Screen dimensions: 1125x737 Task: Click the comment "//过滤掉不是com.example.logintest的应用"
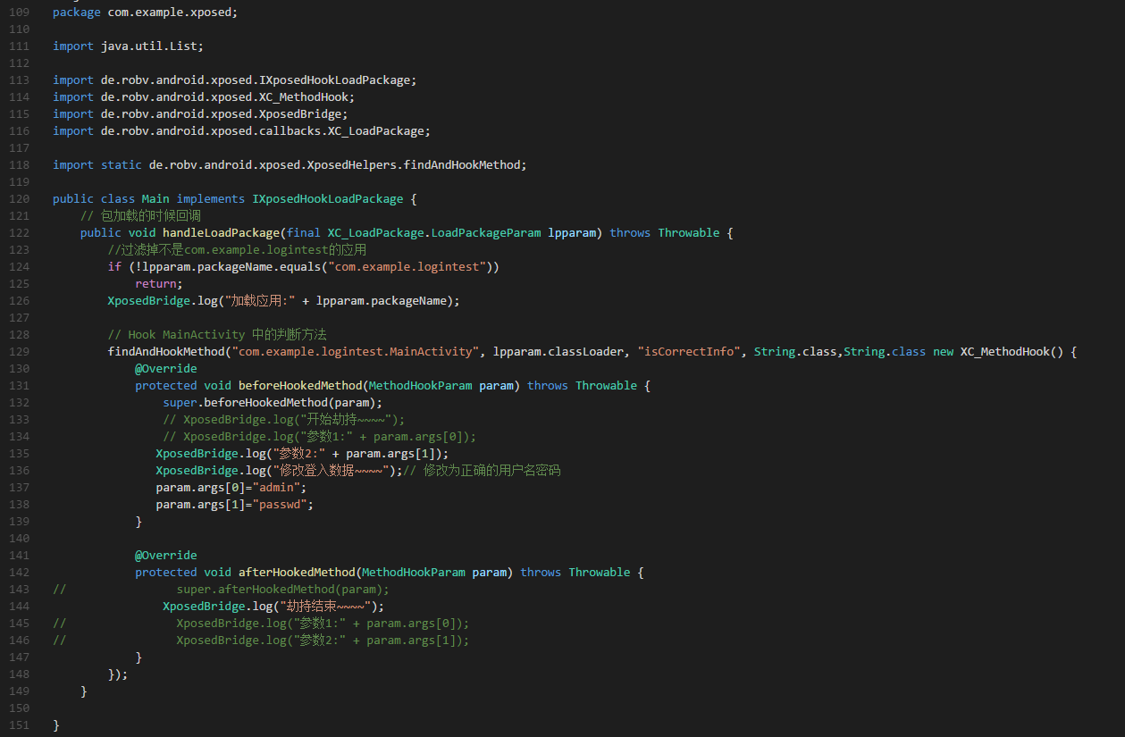pyautogui.click(x=238, y=250)
